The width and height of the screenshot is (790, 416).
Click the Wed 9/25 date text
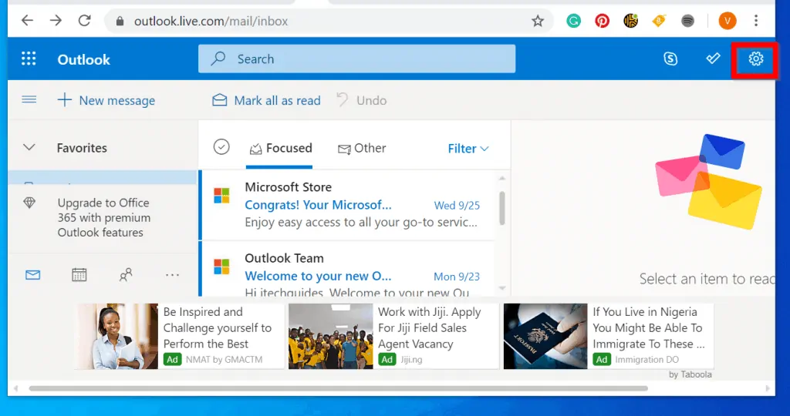pos(457,205)
